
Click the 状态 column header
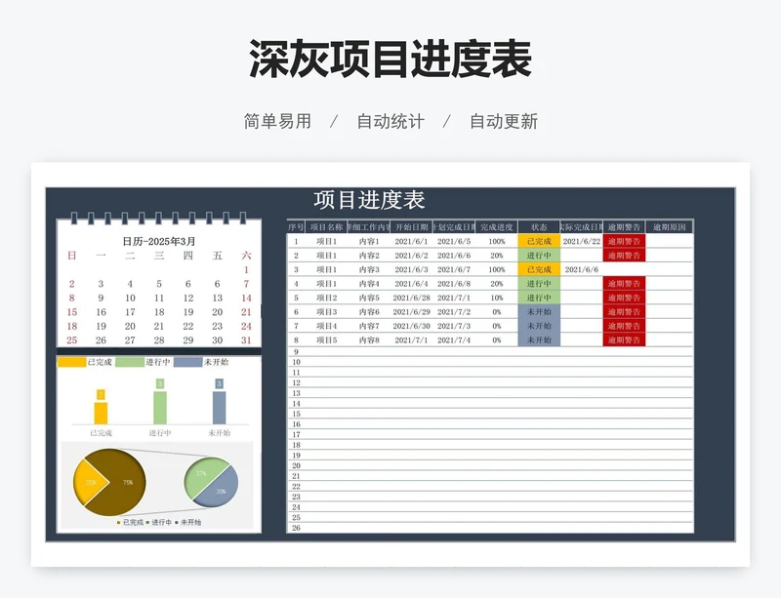pyautogui.click(x=539, y=227)
